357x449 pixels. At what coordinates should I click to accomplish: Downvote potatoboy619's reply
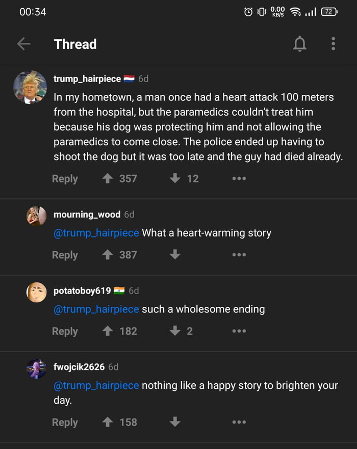tap(175, 331)
